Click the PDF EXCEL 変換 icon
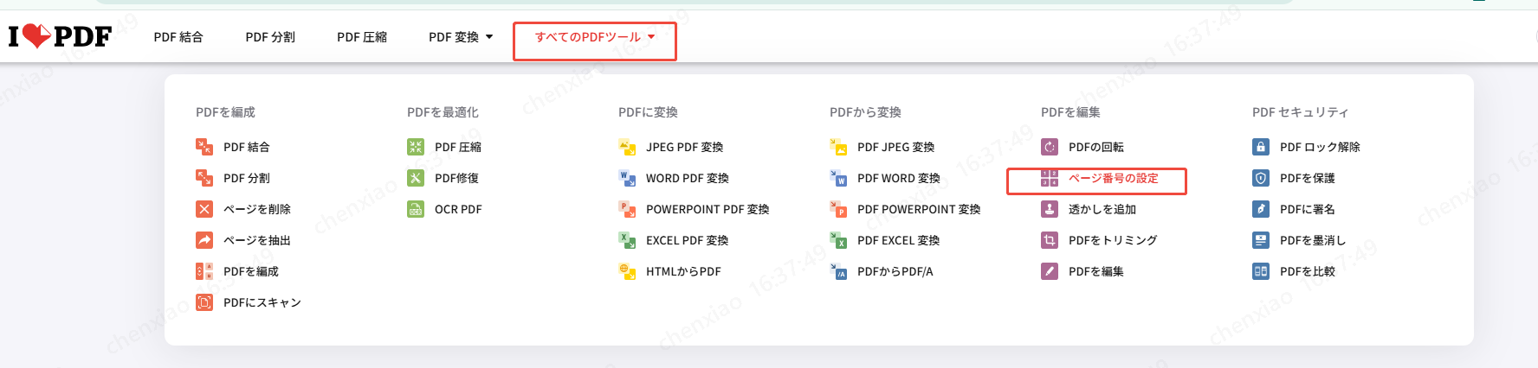 click(838, 240)
